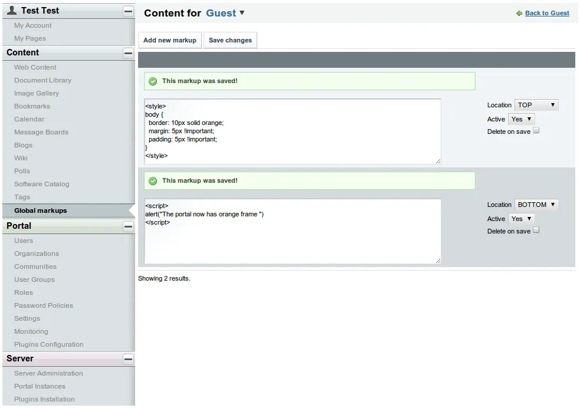The image size is (580, 408).
Task: Open the Location dropdown showing BOTTOM
Action: (536, 205)
